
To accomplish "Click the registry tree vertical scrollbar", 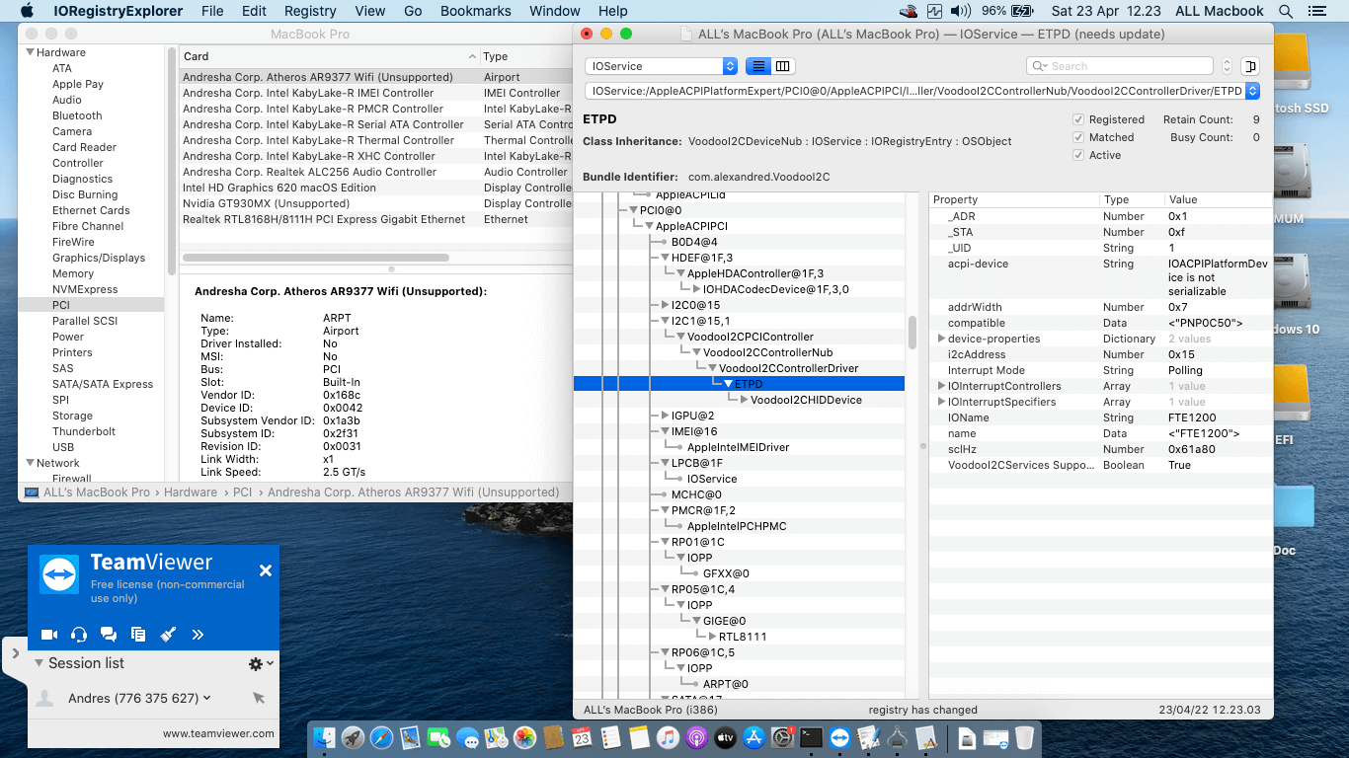I will (913, 333).
